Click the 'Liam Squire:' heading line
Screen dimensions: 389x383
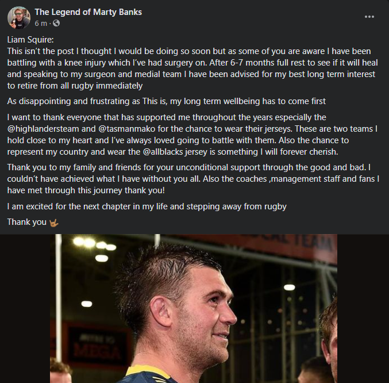coord(30,40)
